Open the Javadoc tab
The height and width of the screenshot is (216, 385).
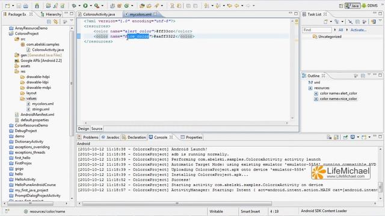(x=111, y=137)
